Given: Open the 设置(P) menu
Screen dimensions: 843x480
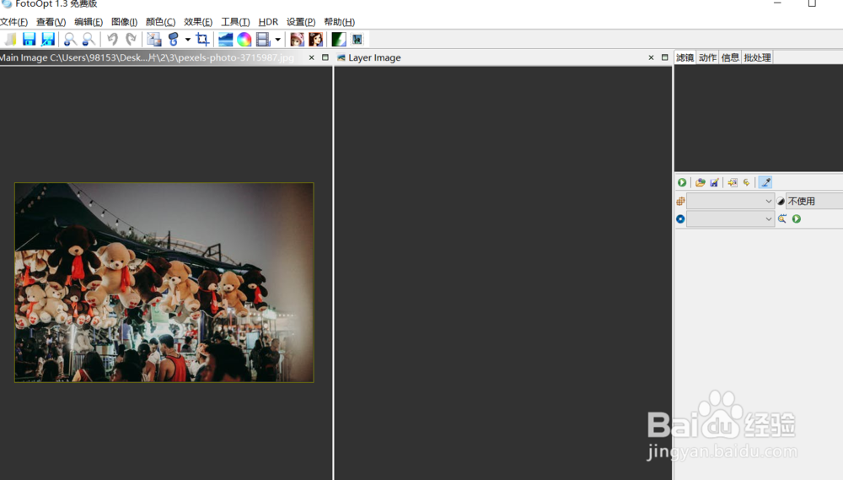Looking at the screenshot, I should (301, 22).
